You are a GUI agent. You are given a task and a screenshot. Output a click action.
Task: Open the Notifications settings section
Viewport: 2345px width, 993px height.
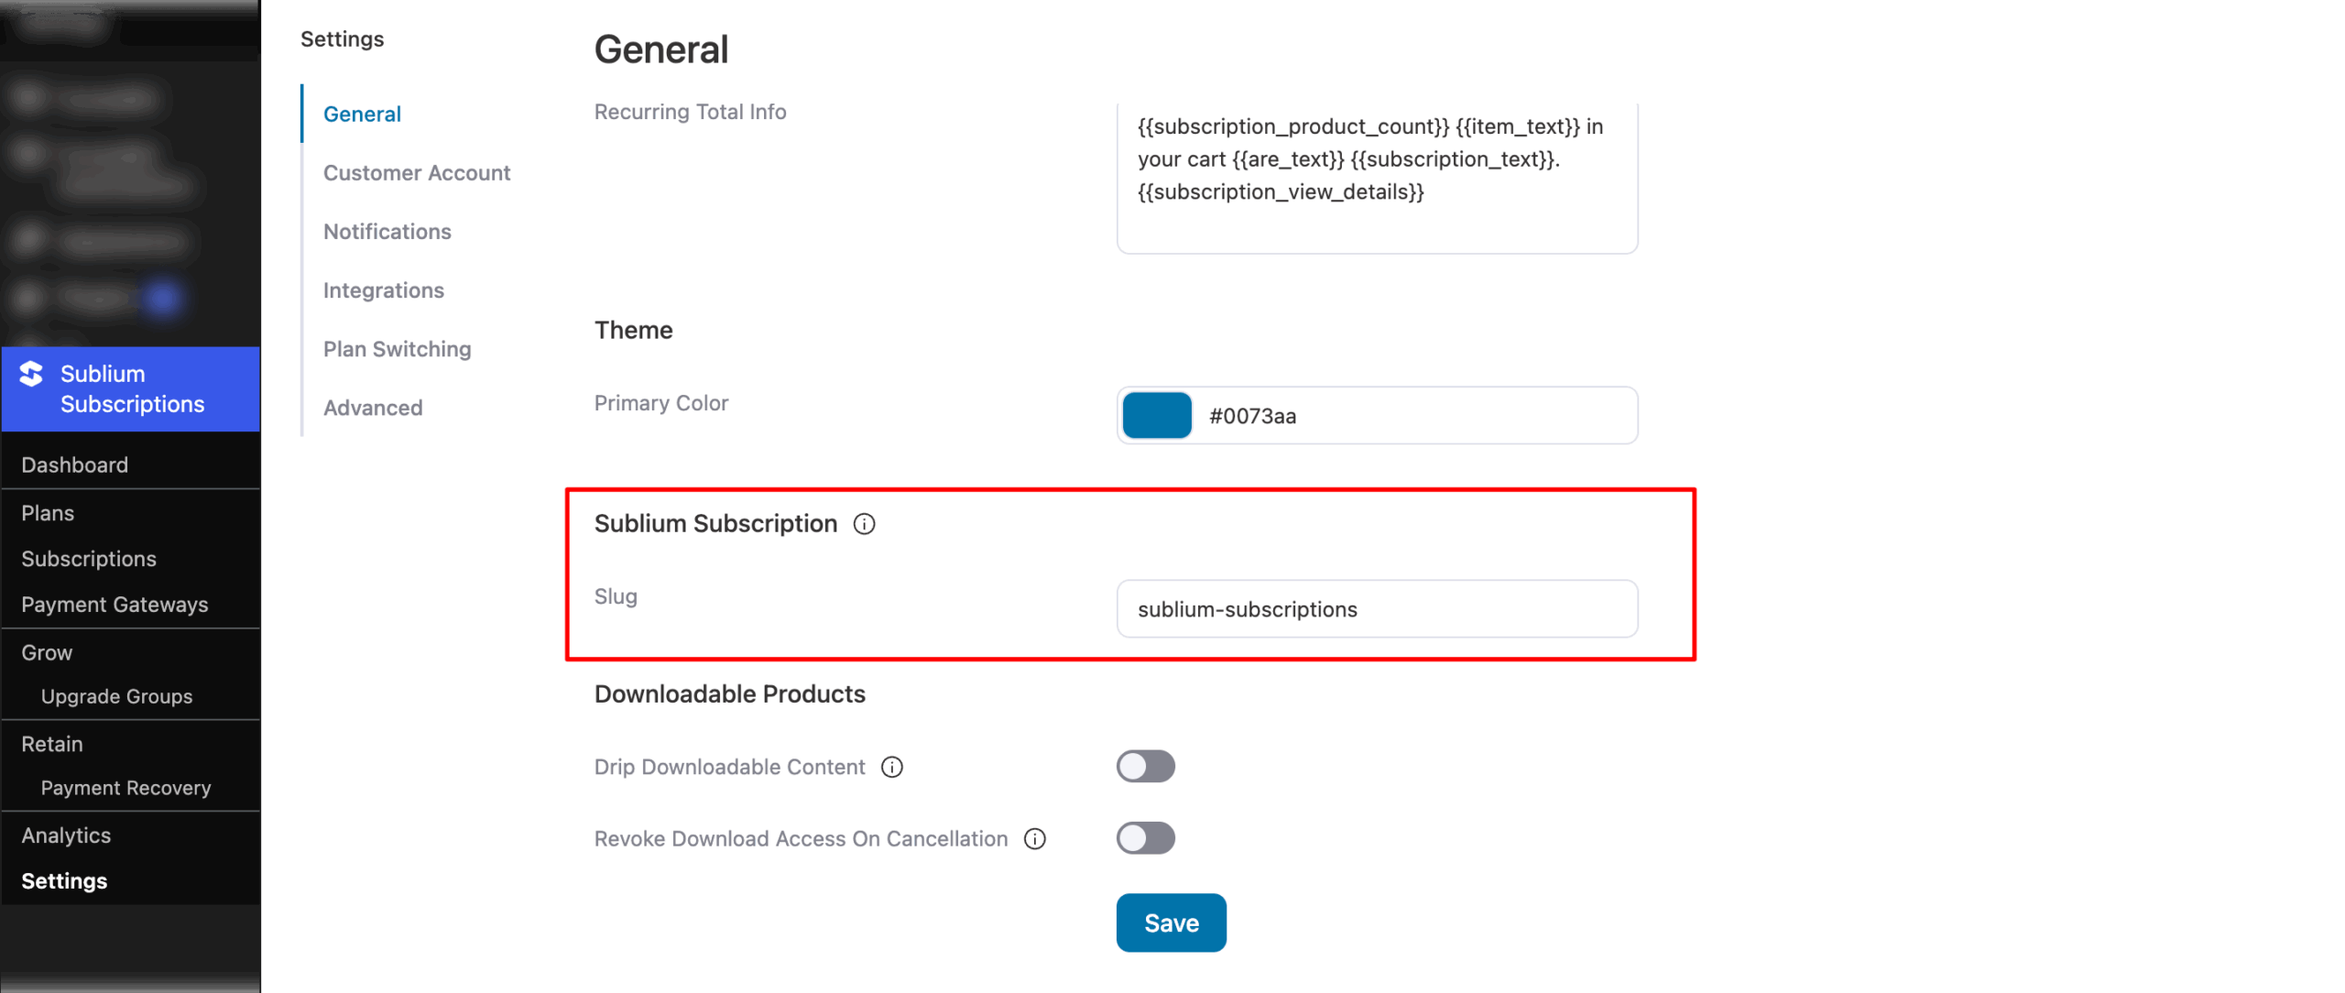coord(387,231)
